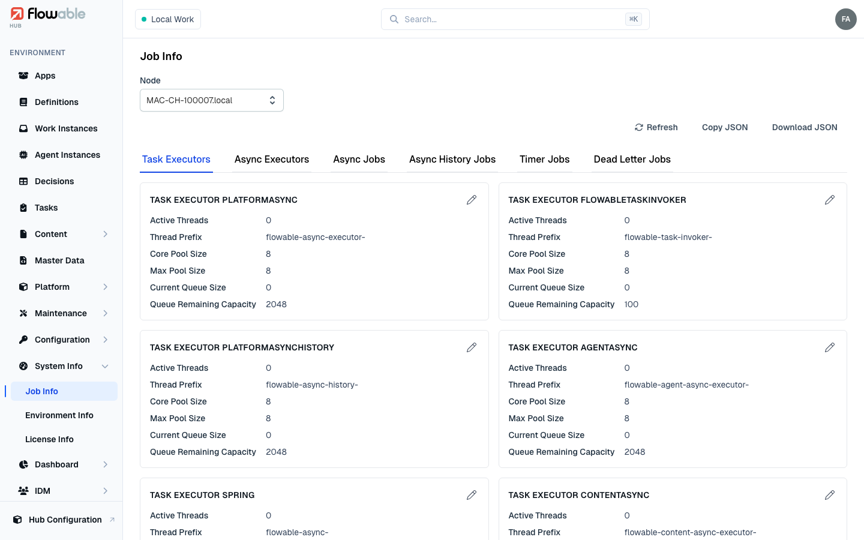
Task: Click the Work Instances inbox icon
Action: 23,128
